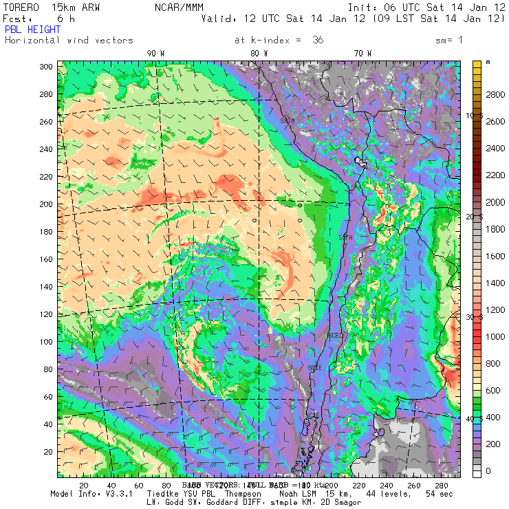
Task: Click the colorbar value 400
Action: tap(493, 417)
